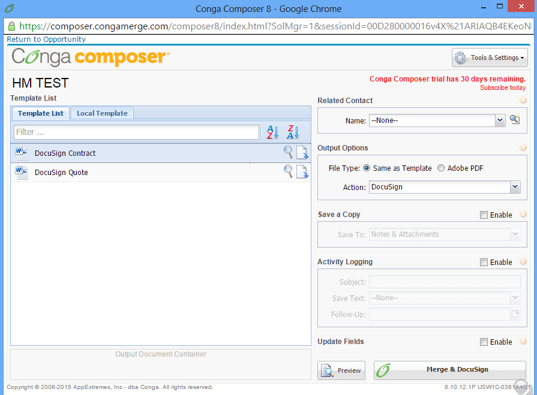This screenshot has width=537, height=395.
Task: Enable Update Fields checkbox
Action: click(484, 342)
